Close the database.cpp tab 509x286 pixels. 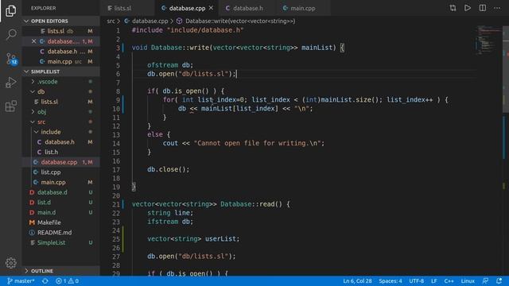click(211, 8)
